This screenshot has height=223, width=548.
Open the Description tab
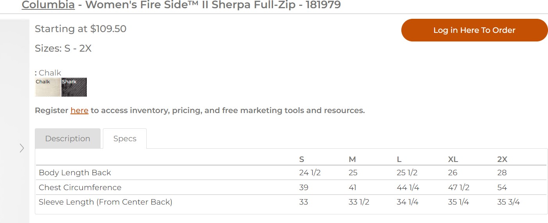coord(68,138)
